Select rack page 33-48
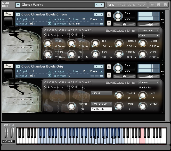This screenshot has width=171, height=151. 132,5
